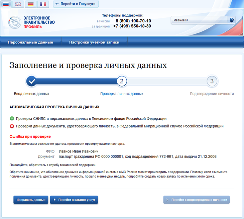244x219 pixels.
Task: Click the Исправить данные button
Action: pyautogui.click(x=31, y=200)
